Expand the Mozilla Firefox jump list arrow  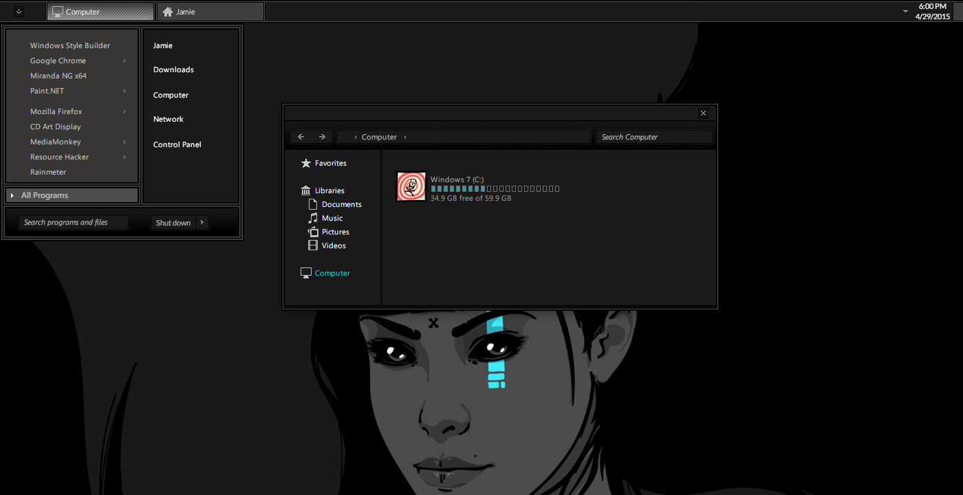click(x=125, y=111)
